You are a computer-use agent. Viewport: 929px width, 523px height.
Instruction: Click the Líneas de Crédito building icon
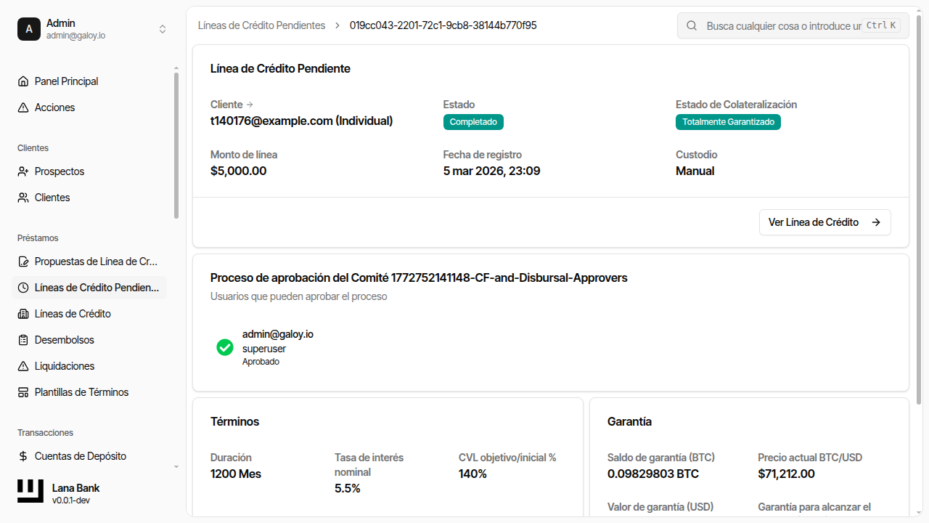[x=23, y=314]
